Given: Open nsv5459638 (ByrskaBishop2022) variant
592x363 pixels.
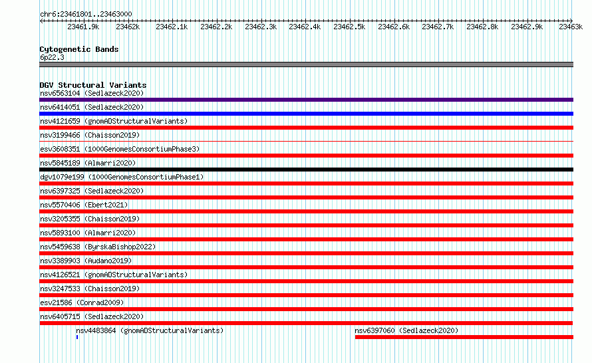Looking at the screenshot, I should click(x=98, y=247).
